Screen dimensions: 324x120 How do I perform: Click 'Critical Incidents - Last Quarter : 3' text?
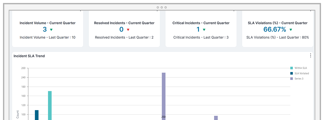[x=201, y=37]
